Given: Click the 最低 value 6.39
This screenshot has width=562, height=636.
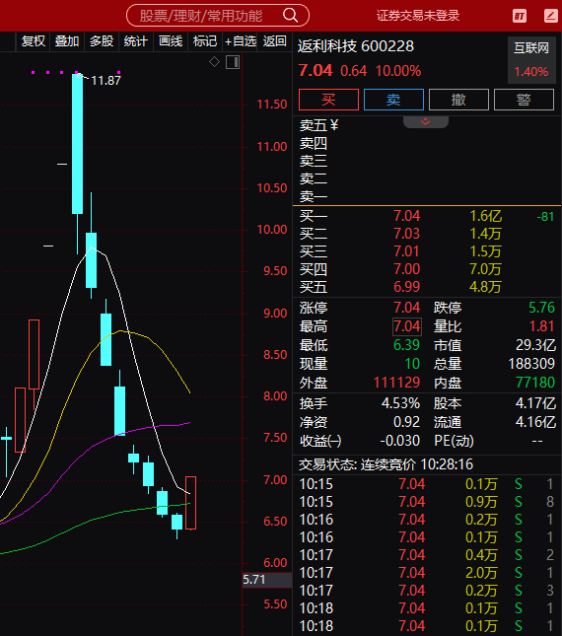Looking at the screenshot, I should point(406,345).
